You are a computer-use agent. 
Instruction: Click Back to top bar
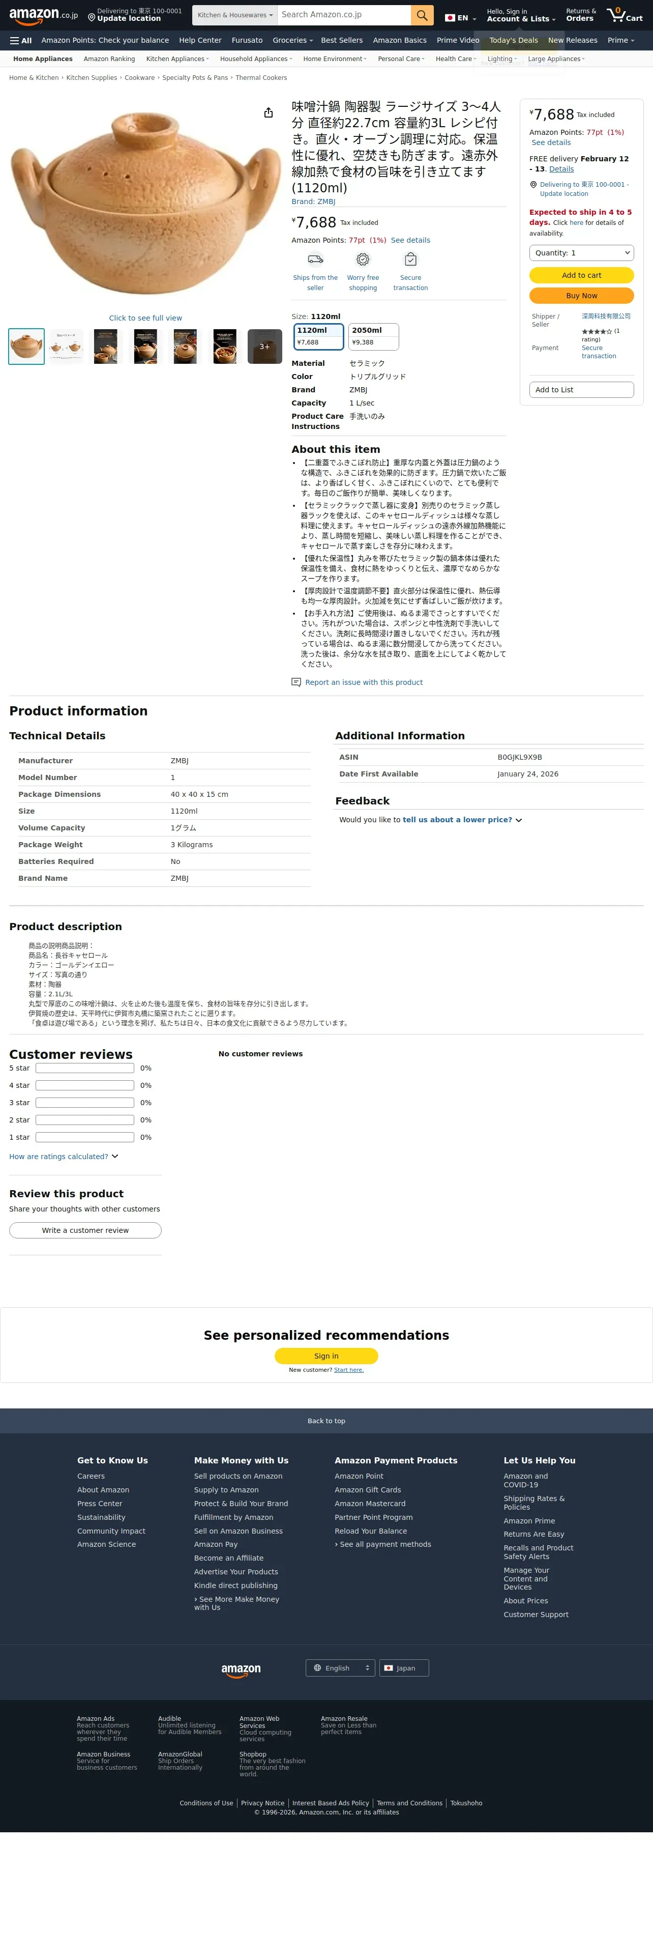[326, 1421]
